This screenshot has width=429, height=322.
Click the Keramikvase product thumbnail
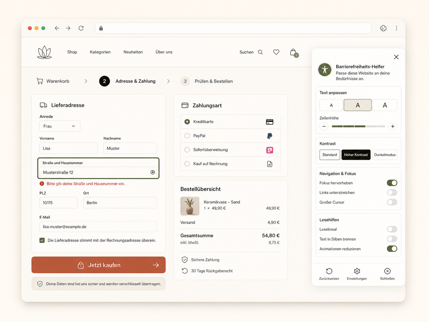tap(190, 206)
